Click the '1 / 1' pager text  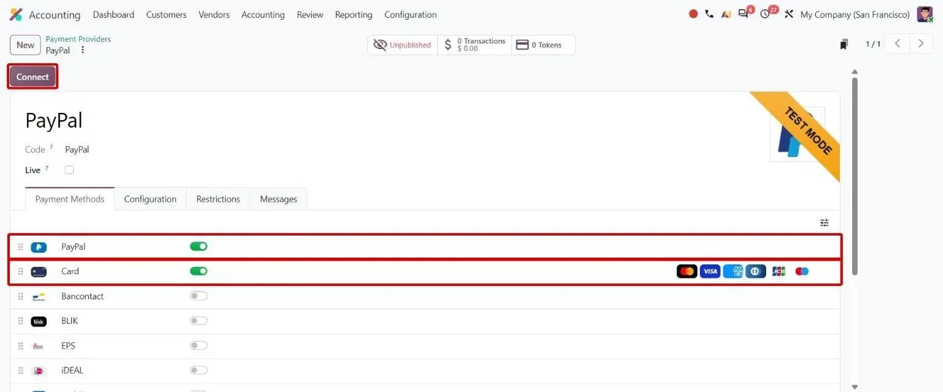[873, 44]
